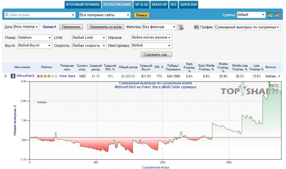The height and width of the screenshot is (169, 286).
Task: Click the Hold'em legend label in chart
Action: [42, 102]
